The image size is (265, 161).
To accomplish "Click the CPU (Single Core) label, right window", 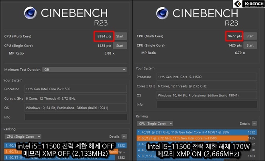I will tap(151, 45).
